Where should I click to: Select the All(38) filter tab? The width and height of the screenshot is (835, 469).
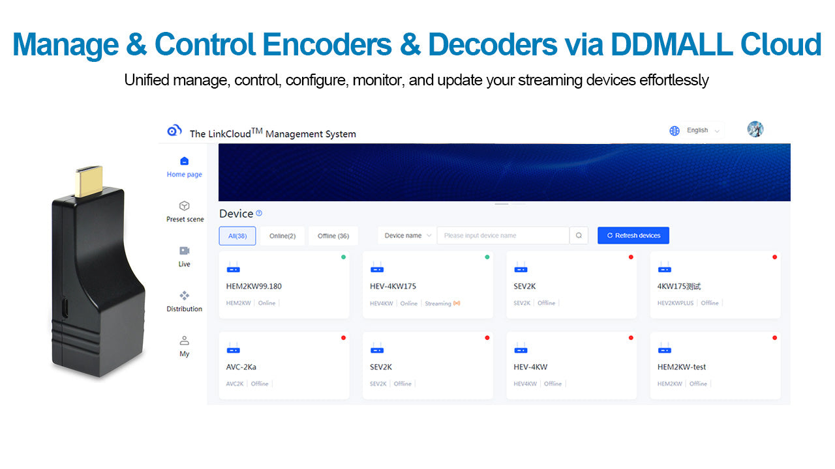coord(237,236)
